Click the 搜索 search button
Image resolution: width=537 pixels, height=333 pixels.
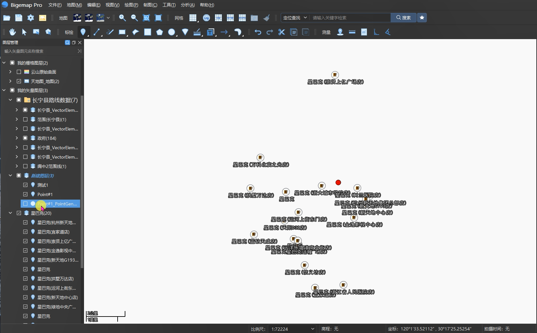(404, 18)
